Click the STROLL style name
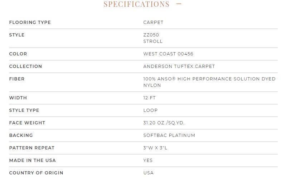Screen dimensions: 286x183 pos(153,41)
